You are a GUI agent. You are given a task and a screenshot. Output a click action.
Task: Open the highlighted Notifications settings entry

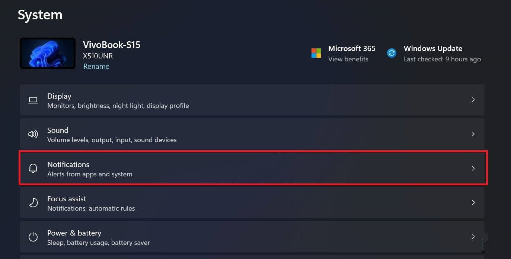pyautogui.click(x=223, y=168)
